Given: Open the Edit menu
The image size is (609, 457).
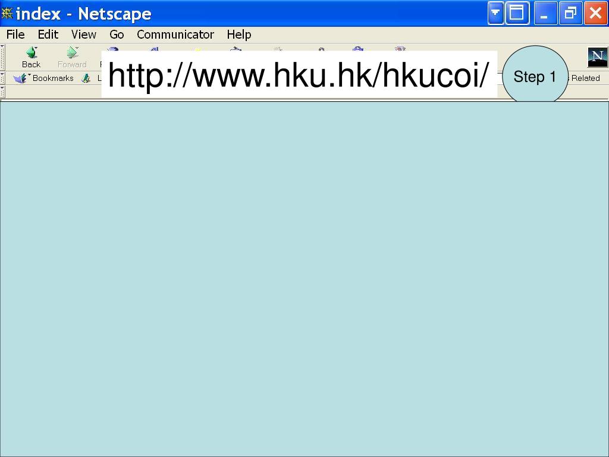Looking at the screenshot, I should (x=48, y=35).
